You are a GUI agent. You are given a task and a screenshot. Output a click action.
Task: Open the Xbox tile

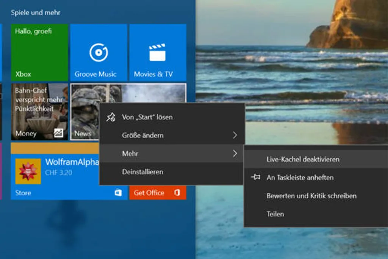point(39,52)
